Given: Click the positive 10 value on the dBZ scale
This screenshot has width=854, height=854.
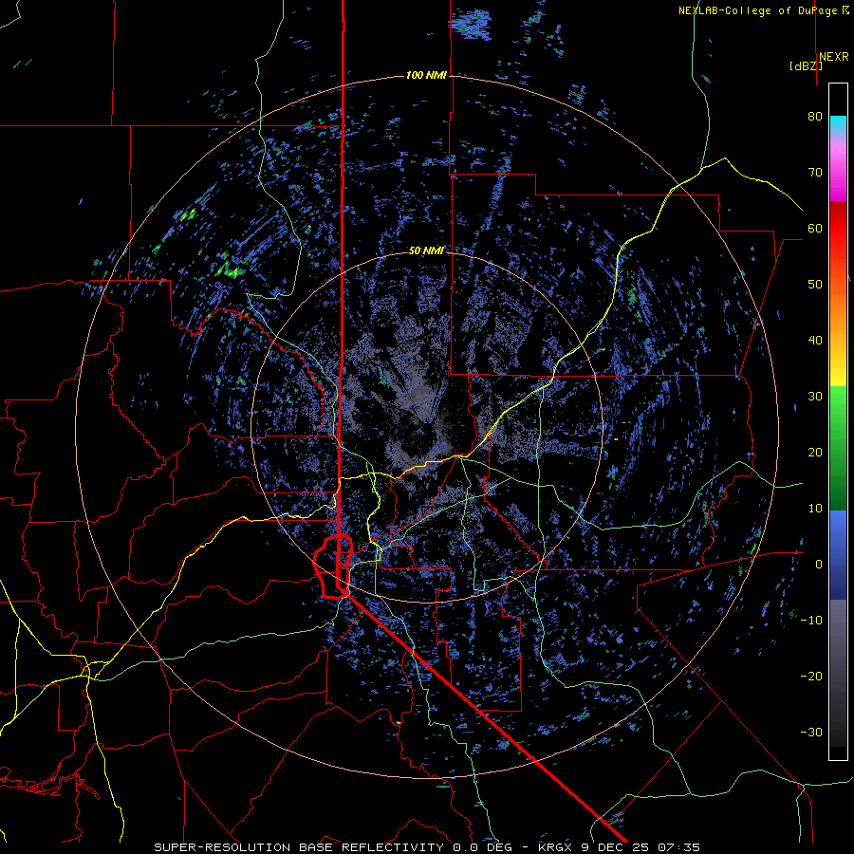Looking at the screenshot, I should pos(815,509).
